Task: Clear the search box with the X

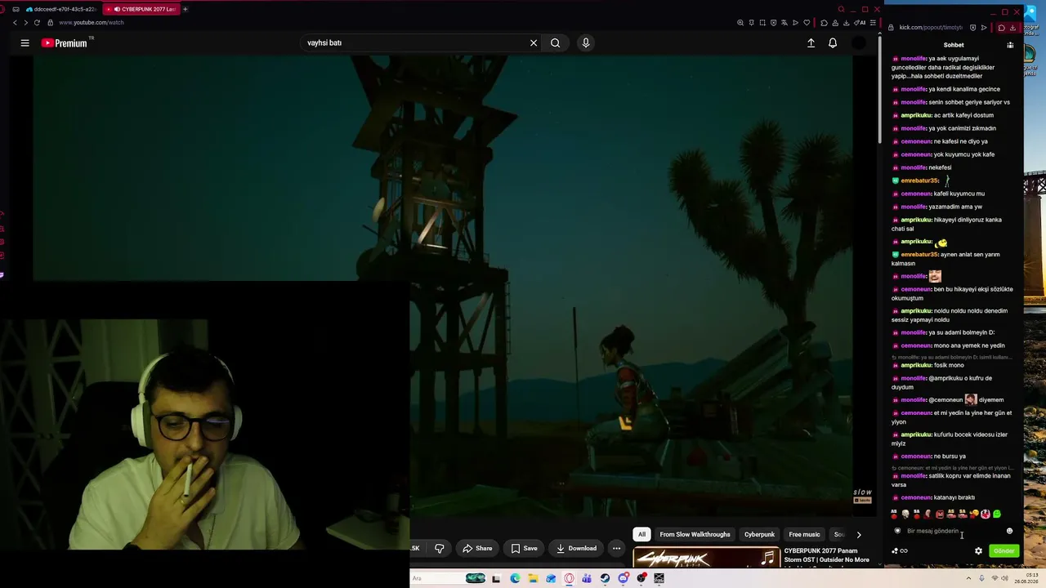Action: click(534, 43)
